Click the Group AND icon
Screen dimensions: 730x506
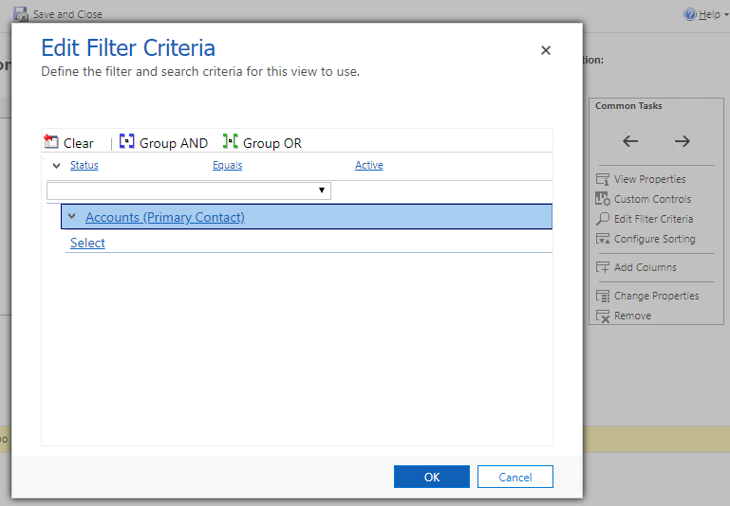[127, 142]
